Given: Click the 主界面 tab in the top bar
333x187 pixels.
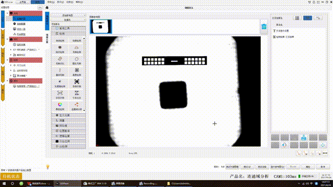Looking at the screenshot, I should click(x=23, y=2).
